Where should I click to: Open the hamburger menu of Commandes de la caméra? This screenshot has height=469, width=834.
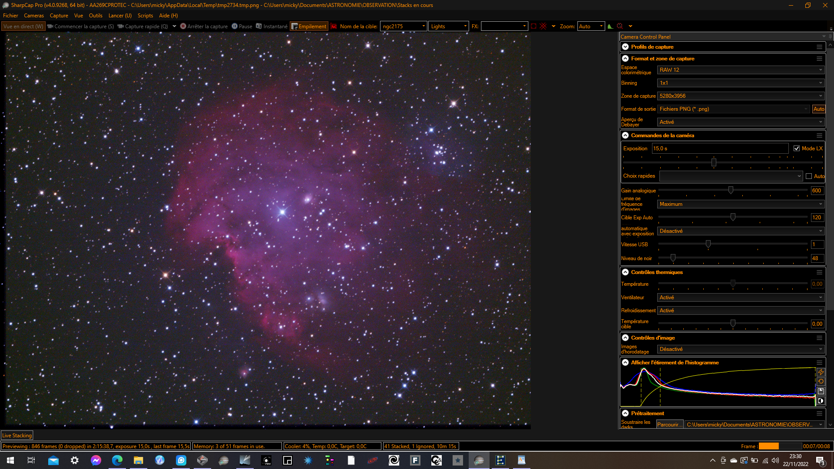819,135
